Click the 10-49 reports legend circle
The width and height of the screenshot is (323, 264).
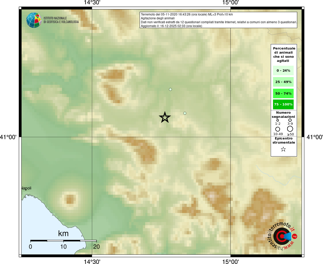pos(278,129)
